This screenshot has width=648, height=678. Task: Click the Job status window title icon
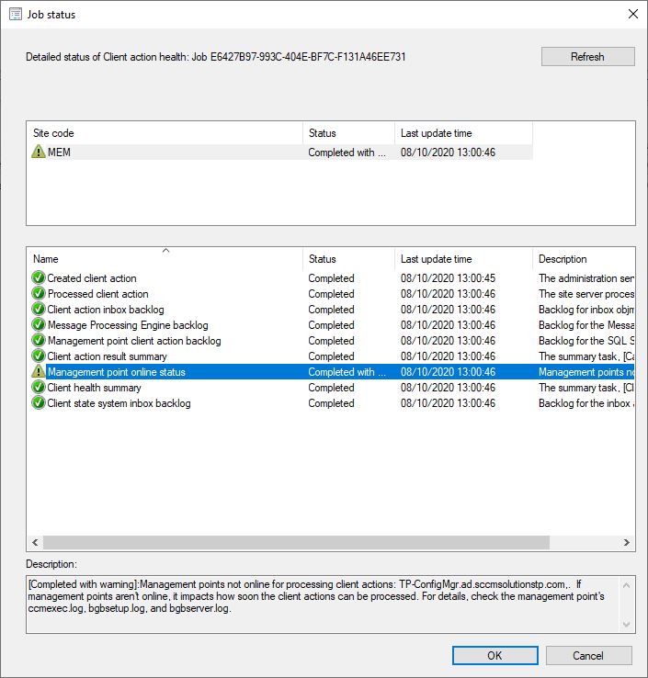16,14
